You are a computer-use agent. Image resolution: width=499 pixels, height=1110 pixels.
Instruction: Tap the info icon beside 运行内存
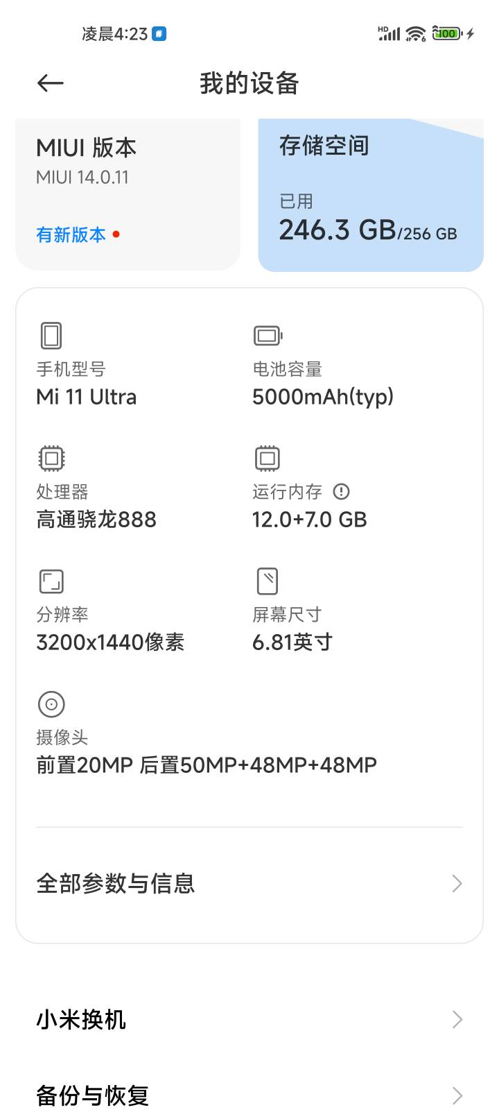tap(341, 492)
